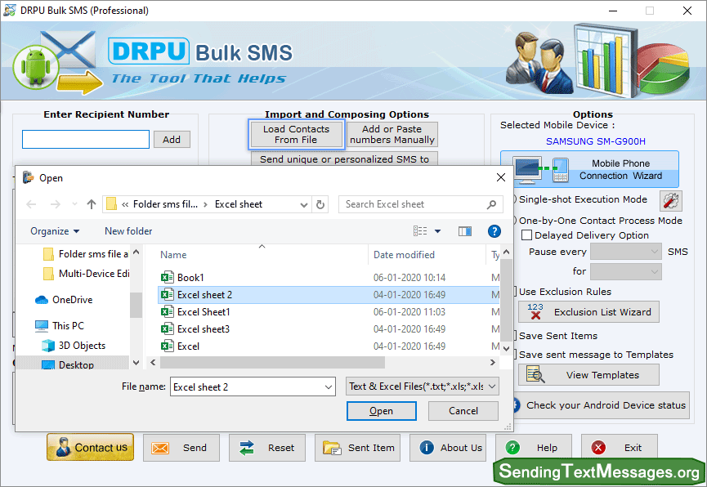Open Pause every dropdown
This screenshot has height=487, width=707.
[626, 252]
